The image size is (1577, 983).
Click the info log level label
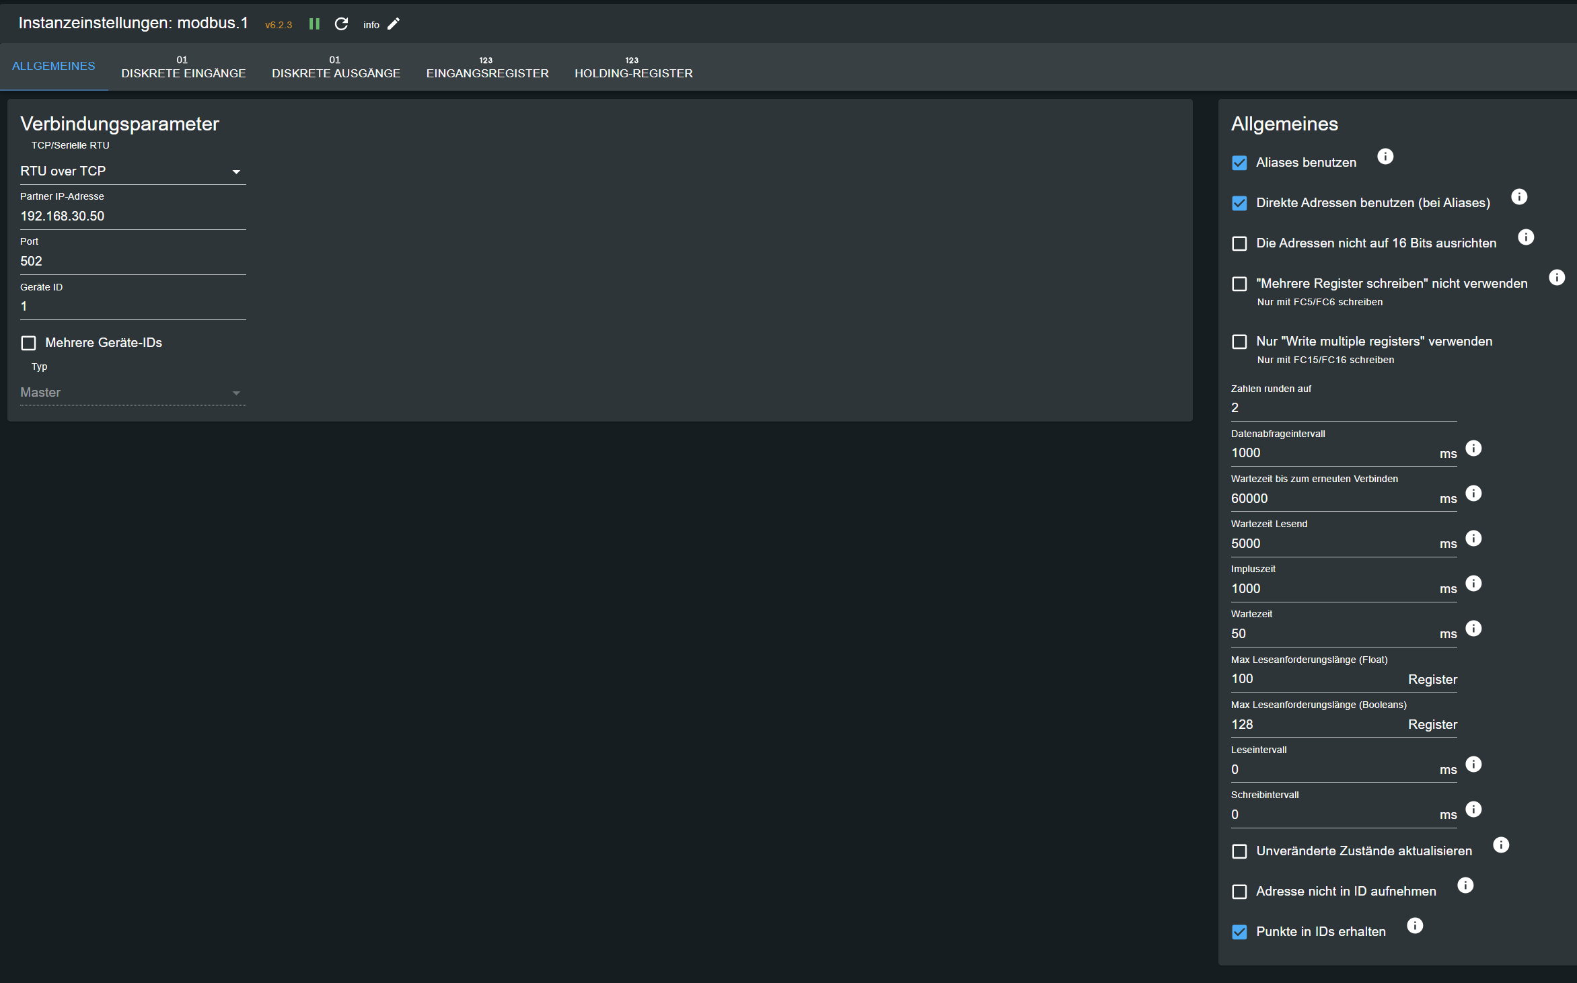(371, 25)
